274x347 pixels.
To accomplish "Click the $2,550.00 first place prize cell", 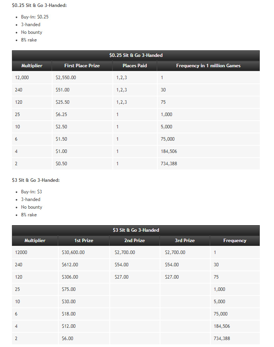I will click(x=66, y=78).
